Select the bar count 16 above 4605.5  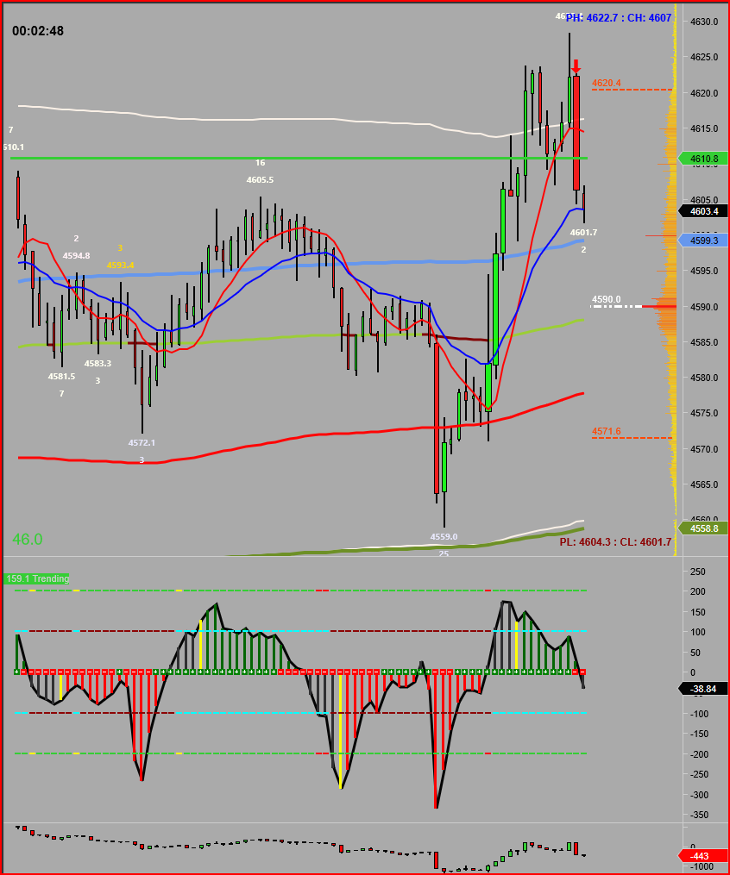pyautogui.click(x=261, y=162)
